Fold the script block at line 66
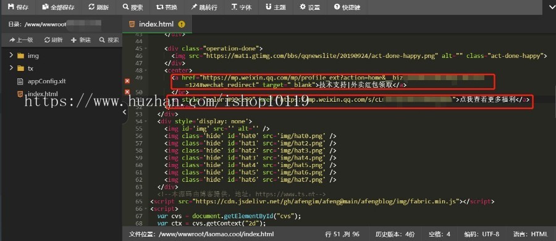Screen dimensions: 556x241 (x=146, y=209)
